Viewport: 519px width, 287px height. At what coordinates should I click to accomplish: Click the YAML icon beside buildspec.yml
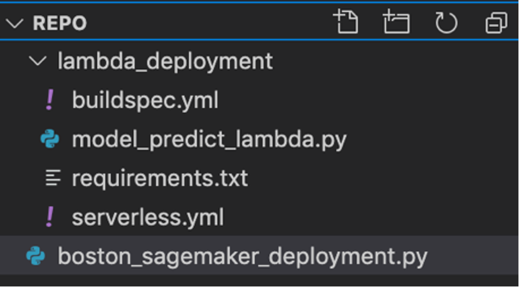(x=50, y=100)
